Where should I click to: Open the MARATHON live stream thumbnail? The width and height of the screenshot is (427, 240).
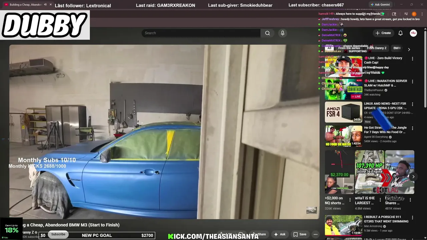[x=344, y=89]
